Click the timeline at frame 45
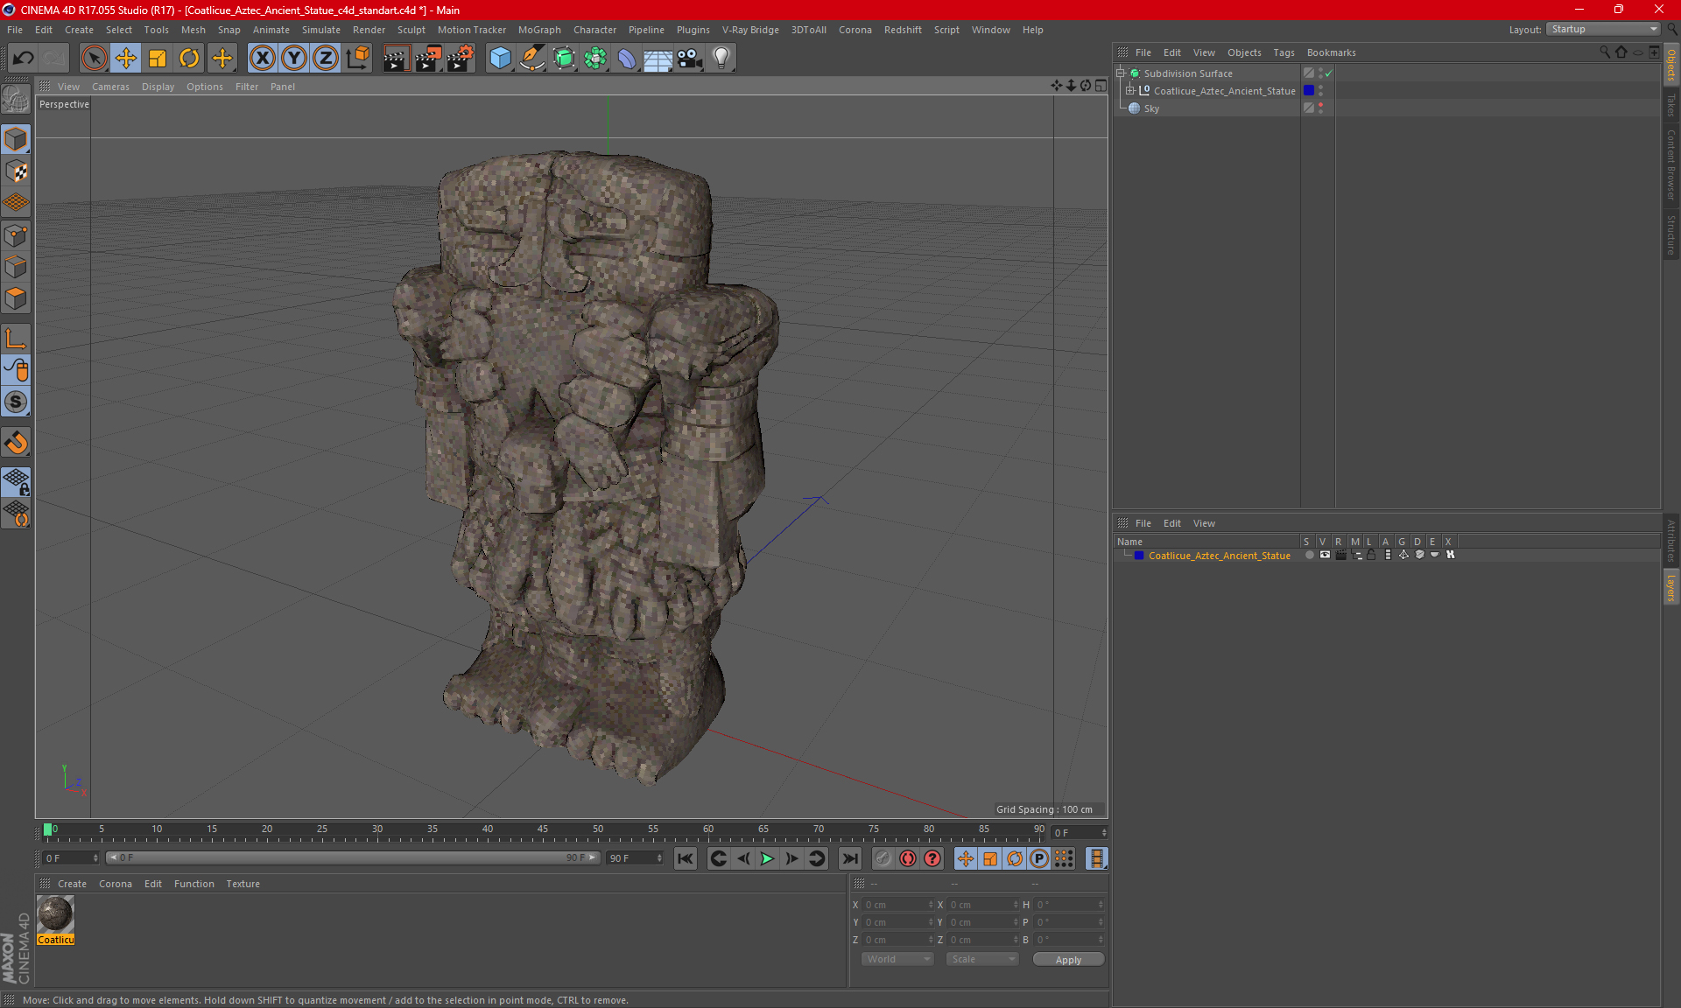 [x=543, y=830]
